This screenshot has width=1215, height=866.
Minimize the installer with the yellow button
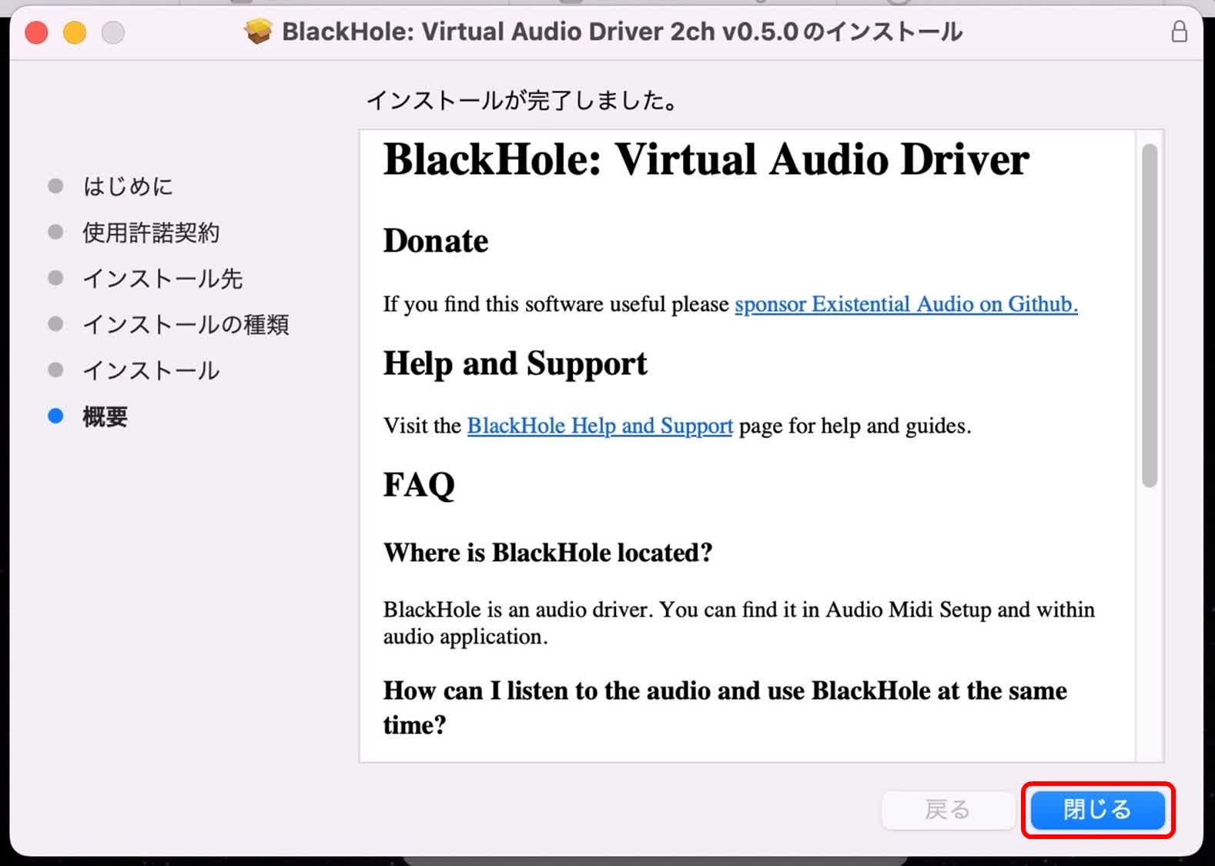[75, 32]
